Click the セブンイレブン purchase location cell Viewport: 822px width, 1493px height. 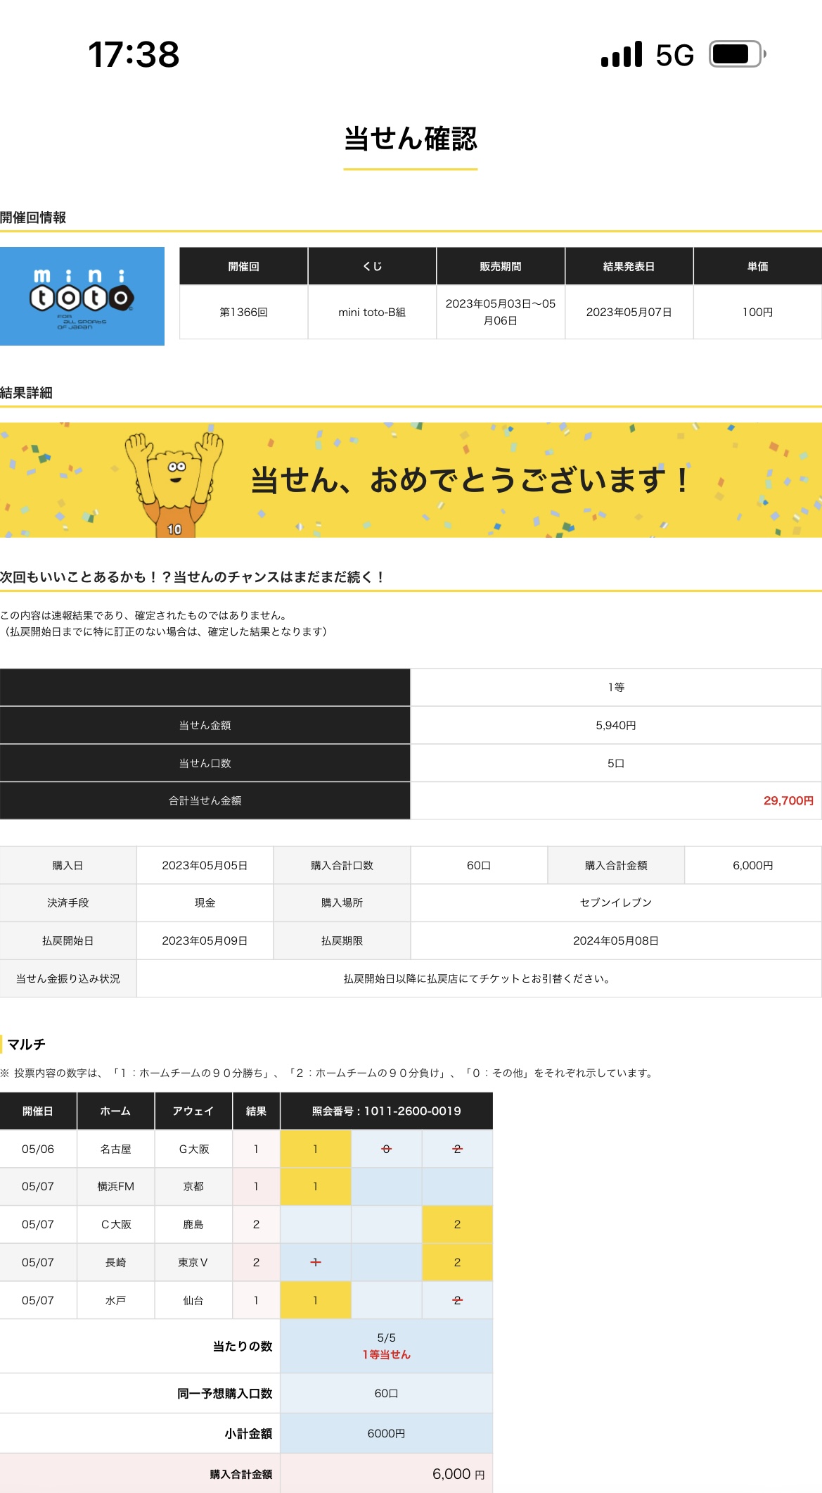pyautogui.click(x=615, y=902)
